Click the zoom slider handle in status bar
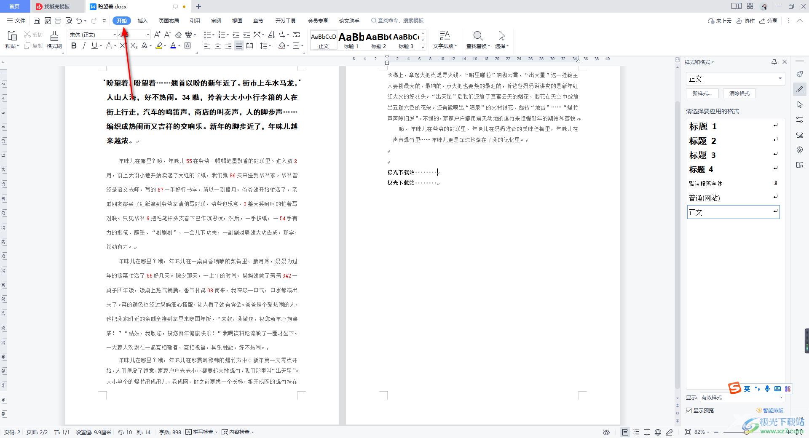Viewport: 809px width, 438px height. pyautogui.click(x=746, y=432)
